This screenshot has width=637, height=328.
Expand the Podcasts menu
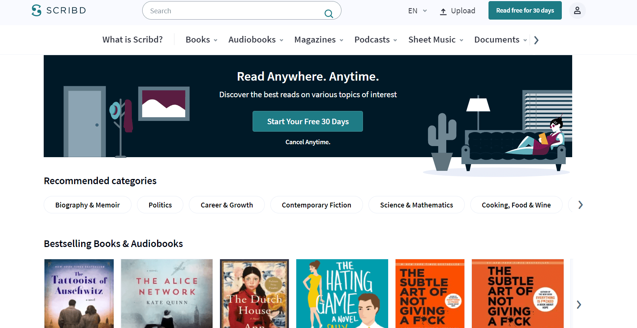pyautogui.click(x=376, y=40)
